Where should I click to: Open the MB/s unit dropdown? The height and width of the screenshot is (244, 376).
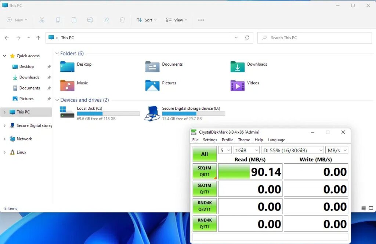336,150
